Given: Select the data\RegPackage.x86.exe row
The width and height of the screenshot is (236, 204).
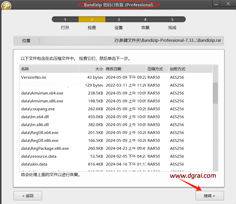Looking at the screenshot, I should pos(116,148).
